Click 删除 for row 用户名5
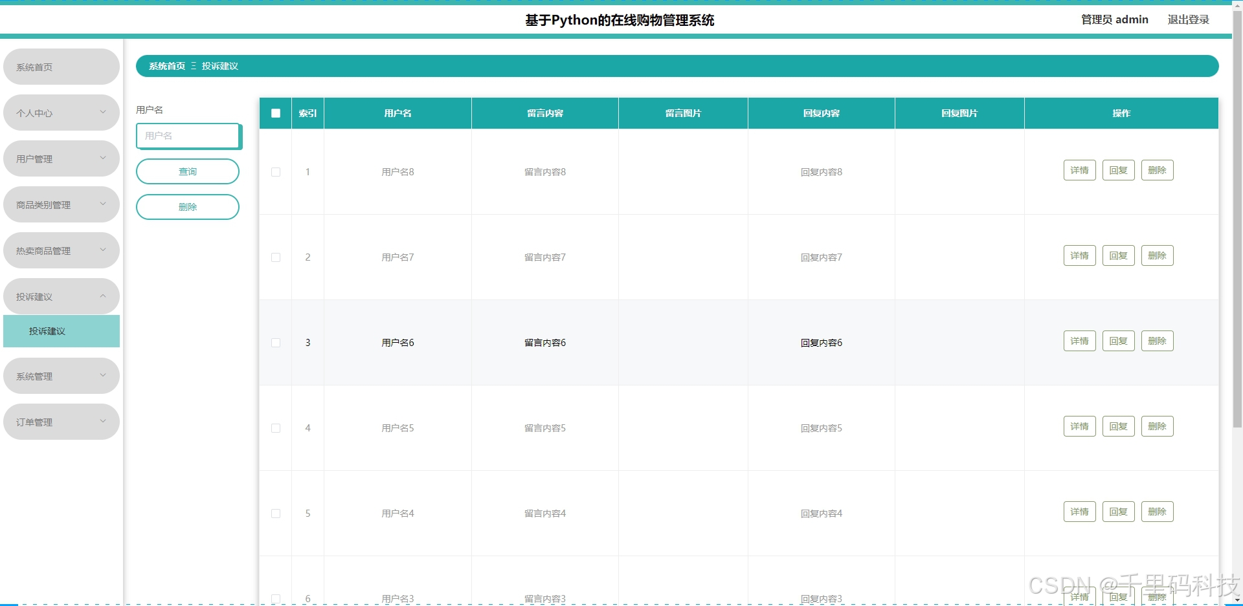Viewport: 1243px width, 606px height. click(1158, 426)
